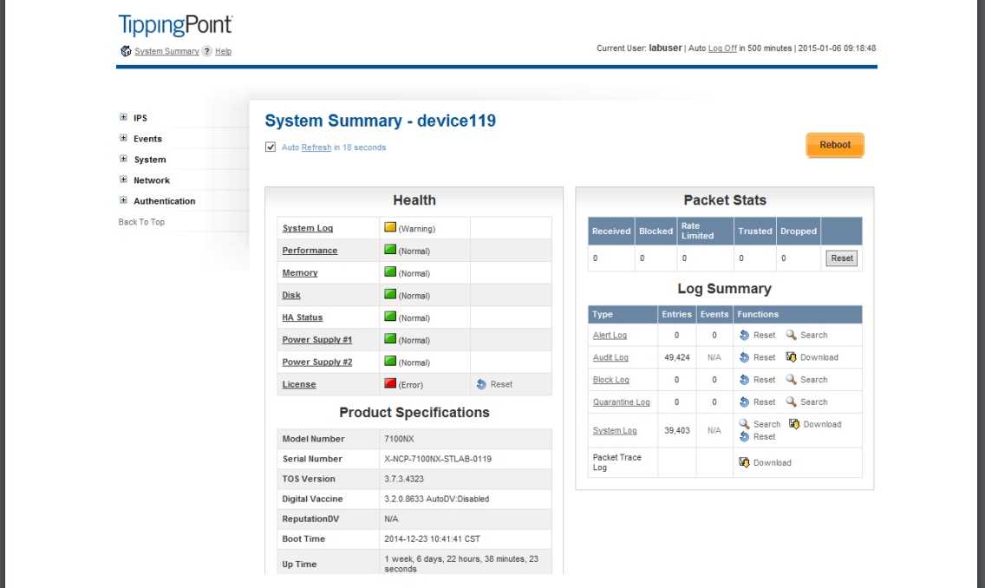Click the Refresh link
This screenshot has height=588, width=985.
point(316,147)
